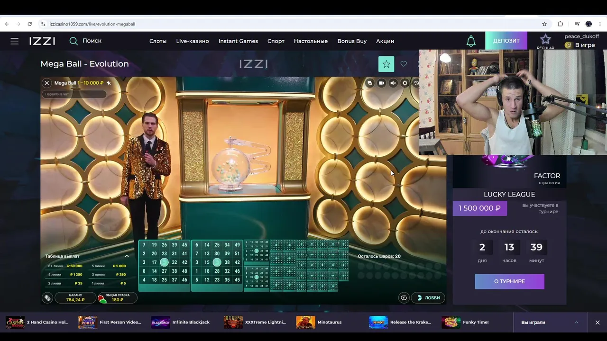Open the Слоты menu
Image resolution: width=607 pixels, height=341 pixels.
(x=158, y=41)
